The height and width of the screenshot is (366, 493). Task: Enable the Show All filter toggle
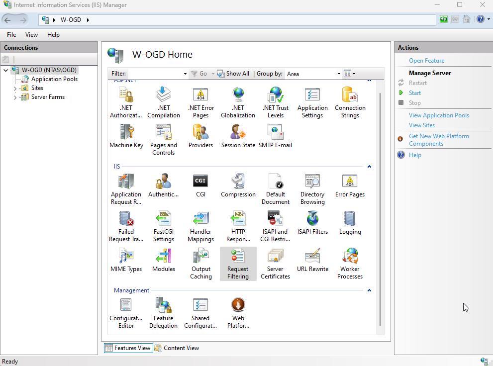click(x=233, y=73)
